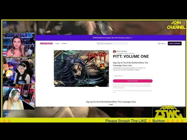Select the middle webcam feed with headphones
187x140 pixels.
pos(19,71)
